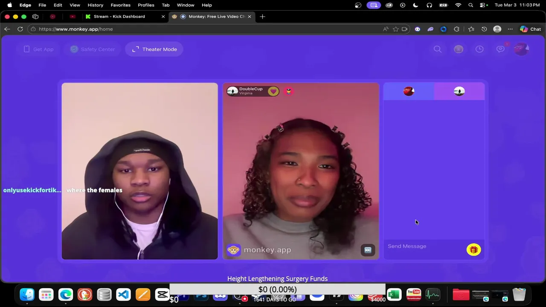Enable Theater Mode
The height and width of the screenshot is (307, 546).
(x=154, y=49)
